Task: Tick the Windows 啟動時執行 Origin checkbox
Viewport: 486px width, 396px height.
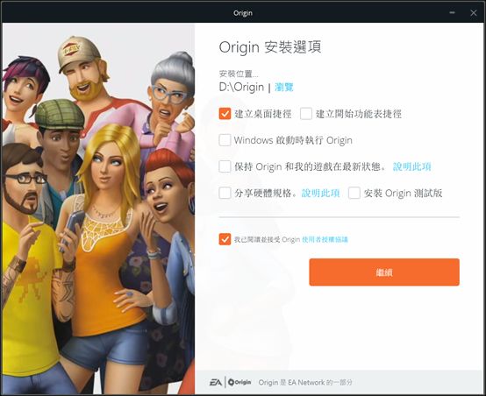Action: (225, 140)
